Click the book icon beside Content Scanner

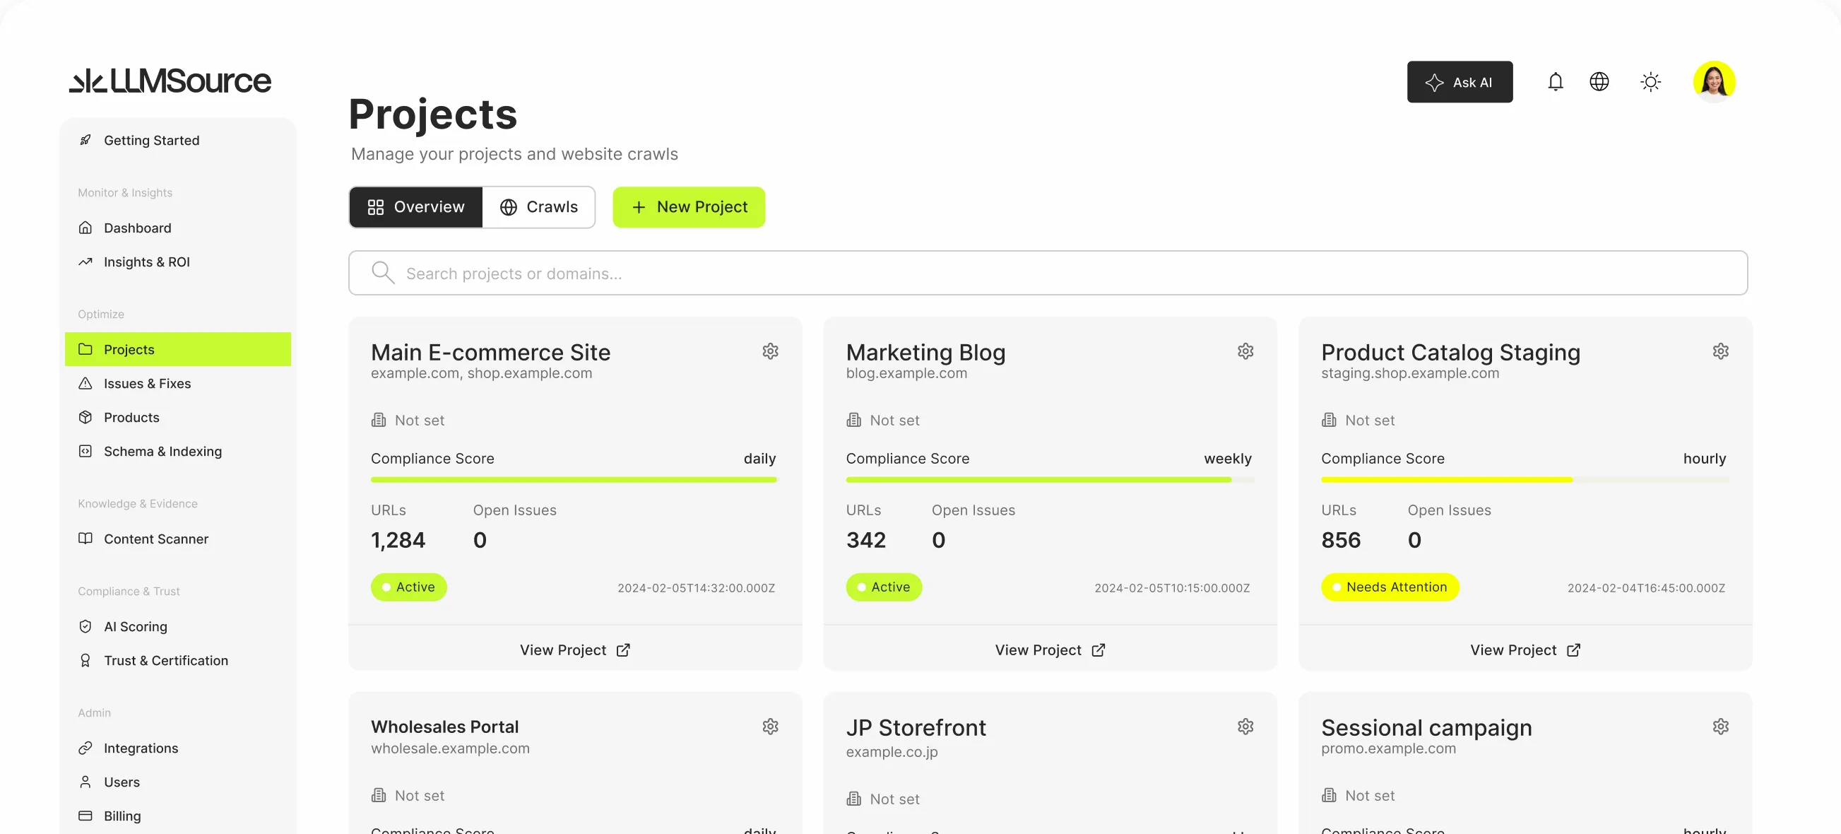85,539
